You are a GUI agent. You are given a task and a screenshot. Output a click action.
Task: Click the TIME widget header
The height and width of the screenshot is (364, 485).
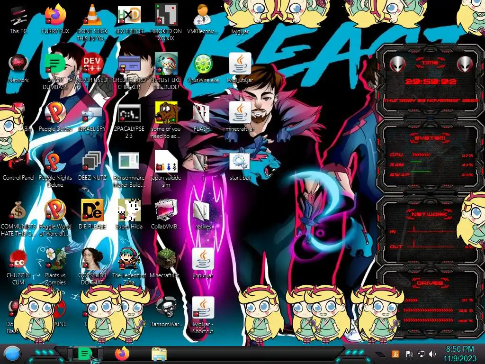click(x=430, y=63)
